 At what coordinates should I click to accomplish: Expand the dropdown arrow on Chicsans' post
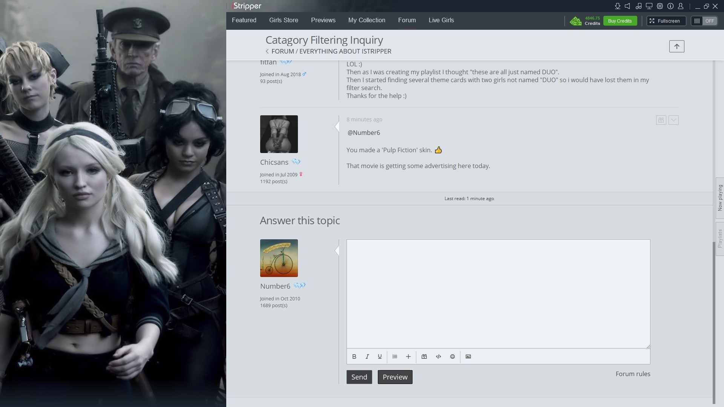tap(673, 120)
